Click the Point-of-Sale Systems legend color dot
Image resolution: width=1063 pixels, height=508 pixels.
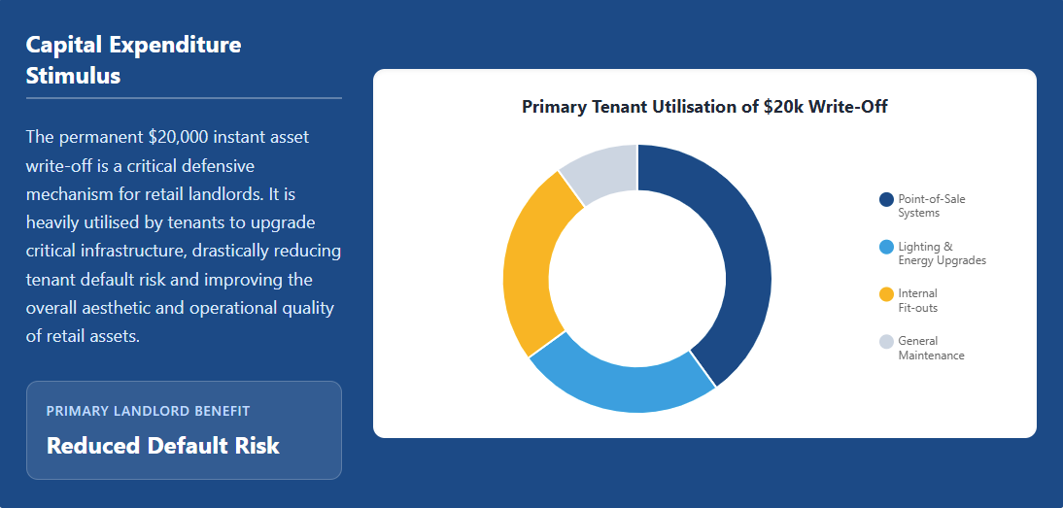point(886,199)
